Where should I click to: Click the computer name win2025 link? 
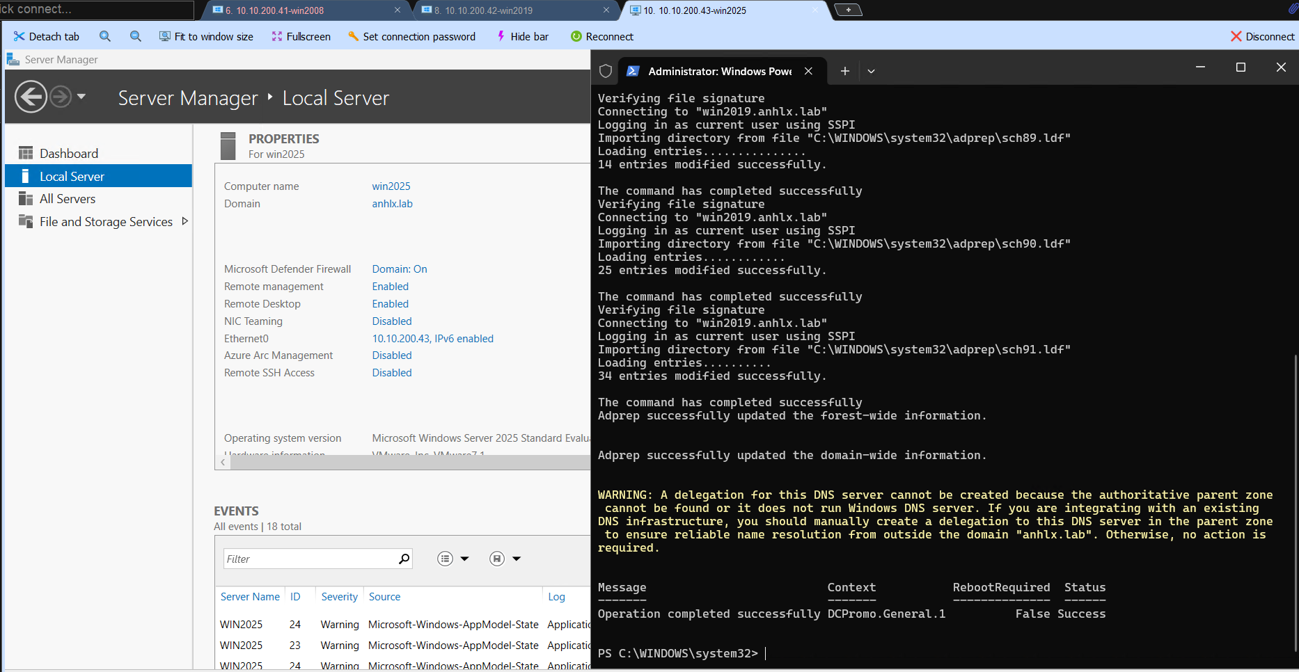pos(391,186)
